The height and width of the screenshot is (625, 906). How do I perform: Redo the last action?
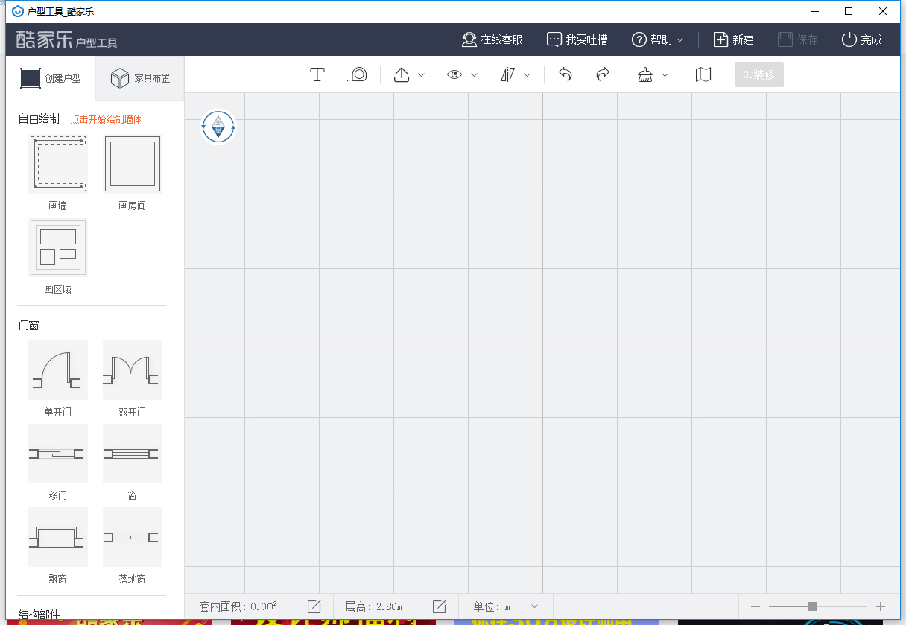pos(603,74)
